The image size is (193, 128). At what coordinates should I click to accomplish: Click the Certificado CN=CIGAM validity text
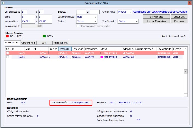pos(160,12)
